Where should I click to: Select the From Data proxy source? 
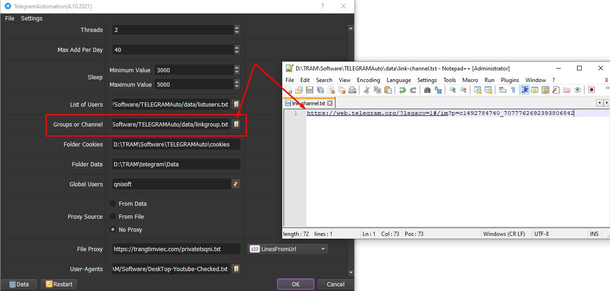113,203
